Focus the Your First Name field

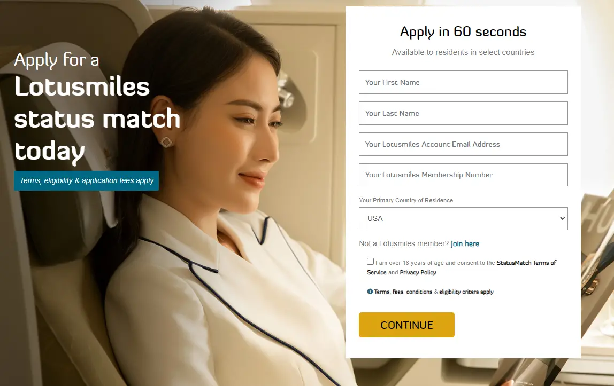point(463,82)
